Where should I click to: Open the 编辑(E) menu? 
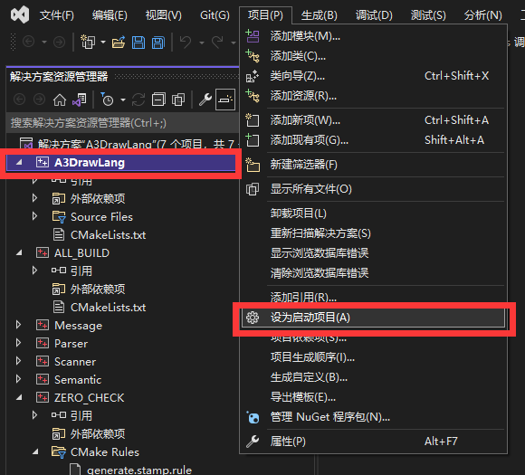click(110, 15)
